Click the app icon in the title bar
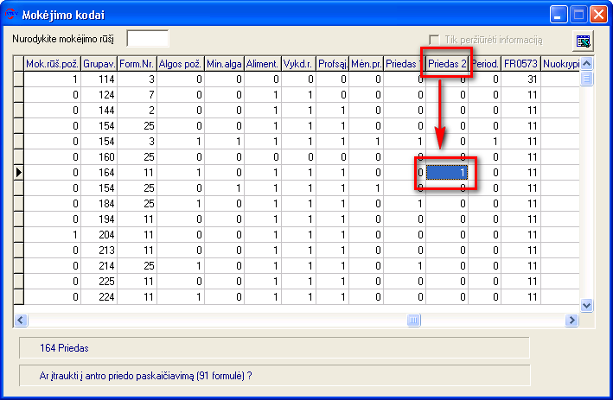The height and width of the screenshot is (400, 613). (11, 14)
